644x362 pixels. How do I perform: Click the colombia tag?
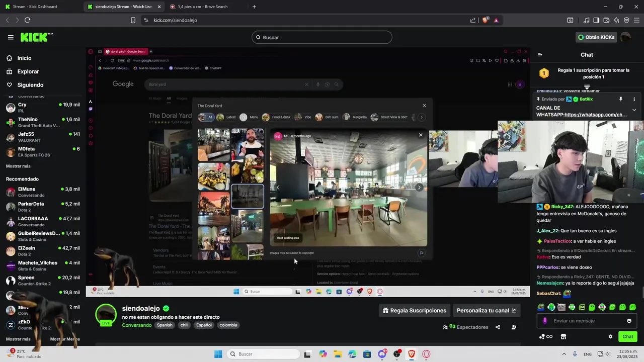click(228, 325)
